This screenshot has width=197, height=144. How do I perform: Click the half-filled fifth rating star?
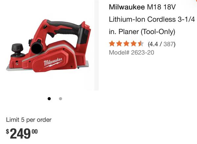[141, 44]
